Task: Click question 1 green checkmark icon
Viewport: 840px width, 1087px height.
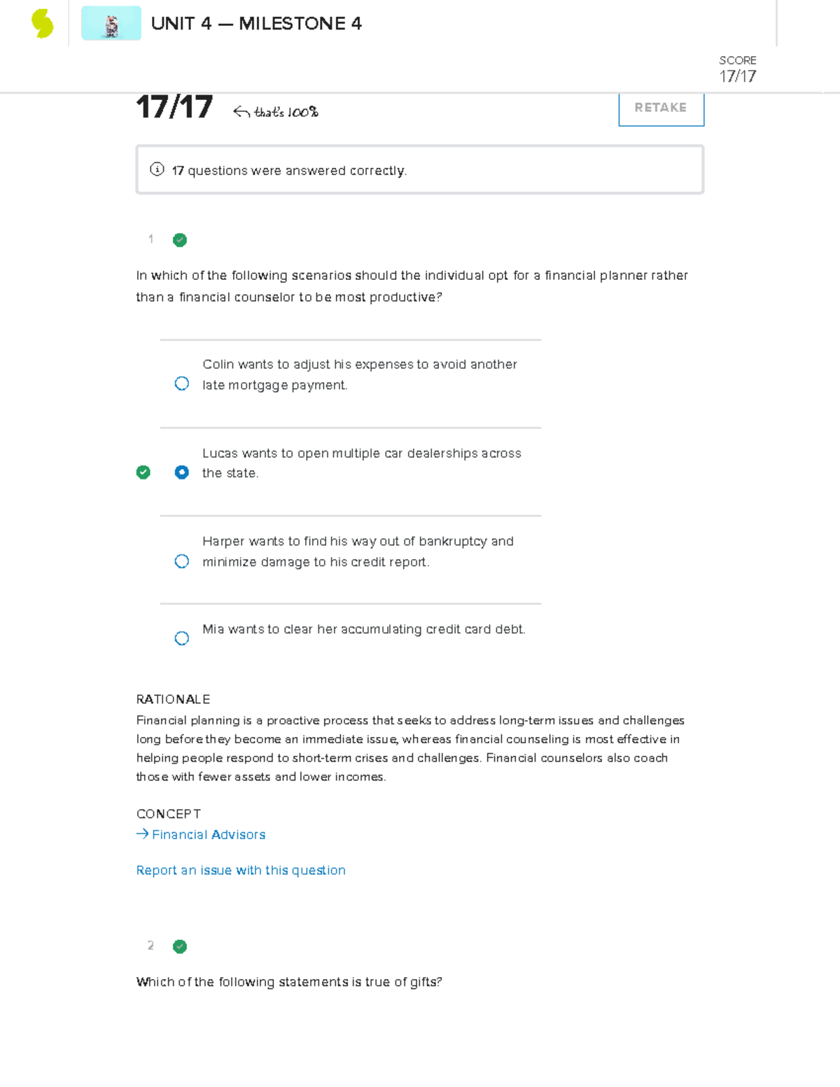Action: click(180, 240)
